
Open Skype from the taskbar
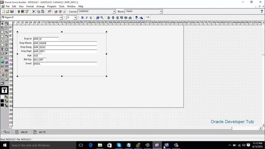point(119,145)
